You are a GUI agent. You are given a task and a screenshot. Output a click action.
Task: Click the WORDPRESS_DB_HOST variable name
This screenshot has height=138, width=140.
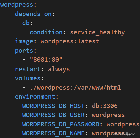[x=53, y=106]
